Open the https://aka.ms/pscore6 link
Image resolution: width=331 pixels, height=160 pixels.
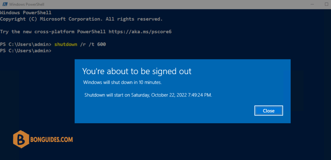point(140,32)
